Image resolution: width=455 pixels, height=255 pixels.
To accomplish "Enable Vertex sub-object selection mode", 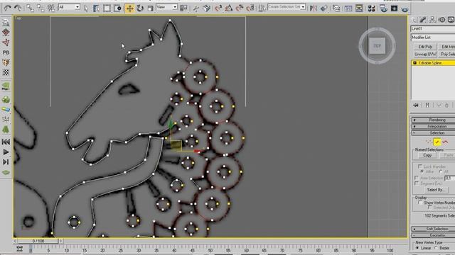I will pyautogui.click(x=429, y=142).
